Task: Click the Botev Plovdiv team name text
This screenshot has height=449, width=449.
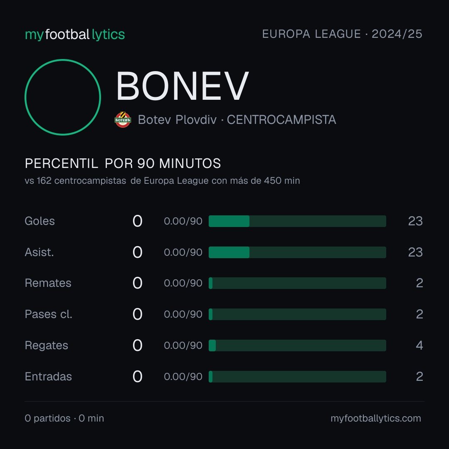Action: pos(177,120)
